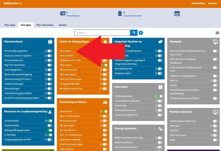This screenshot has width=221, height=151.
Task: Open Mobile Device Selfservice
Action: click(x=183, y=121)
